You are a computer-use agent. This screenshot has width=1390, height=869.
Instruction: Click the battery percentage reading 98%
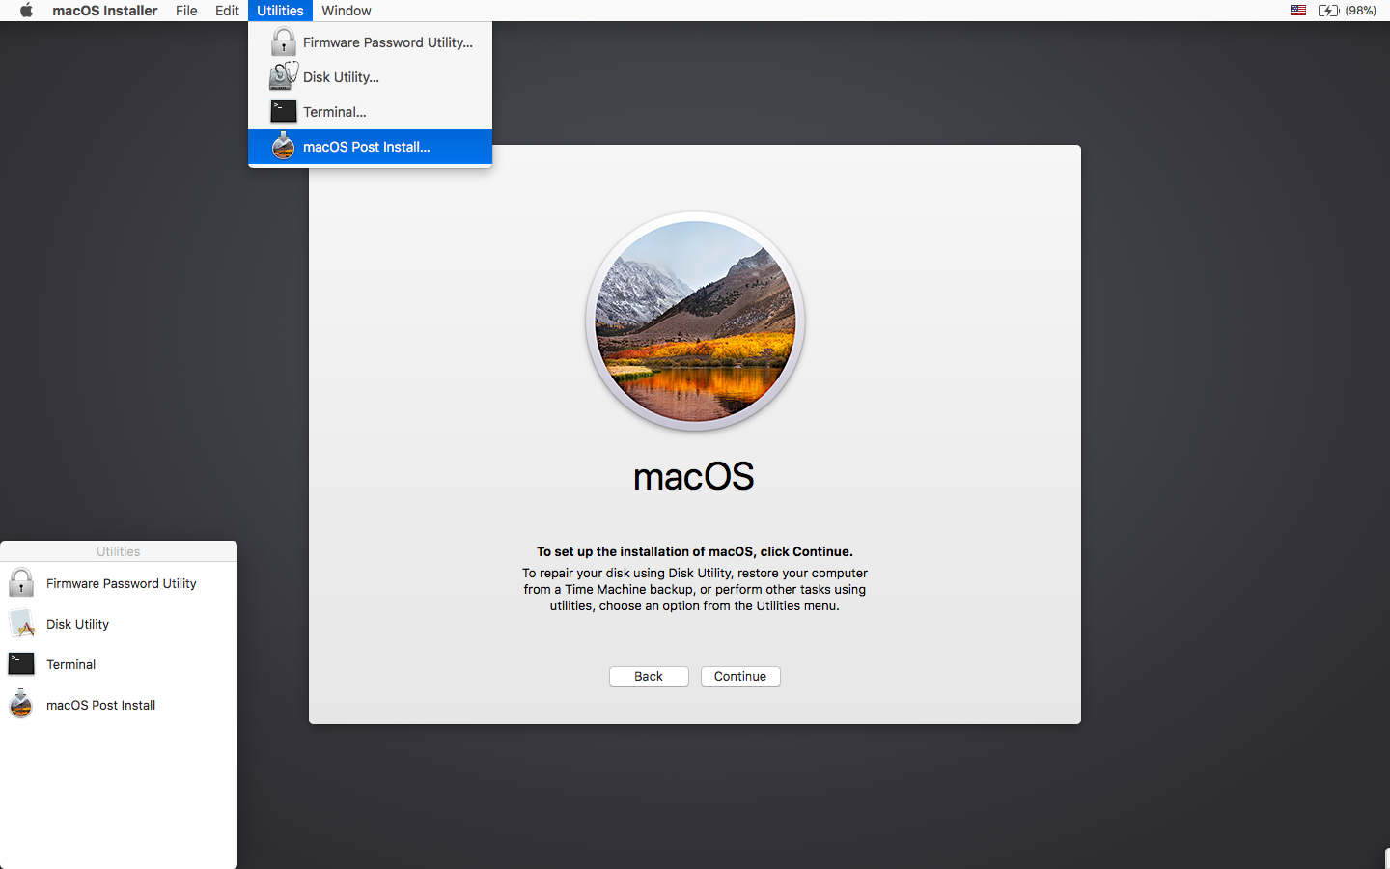coord(1363,11)
